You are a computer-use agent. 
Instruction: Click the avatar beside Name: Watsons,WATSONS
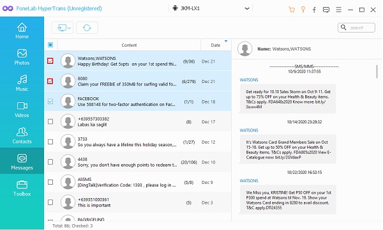[x=244, y=49]
